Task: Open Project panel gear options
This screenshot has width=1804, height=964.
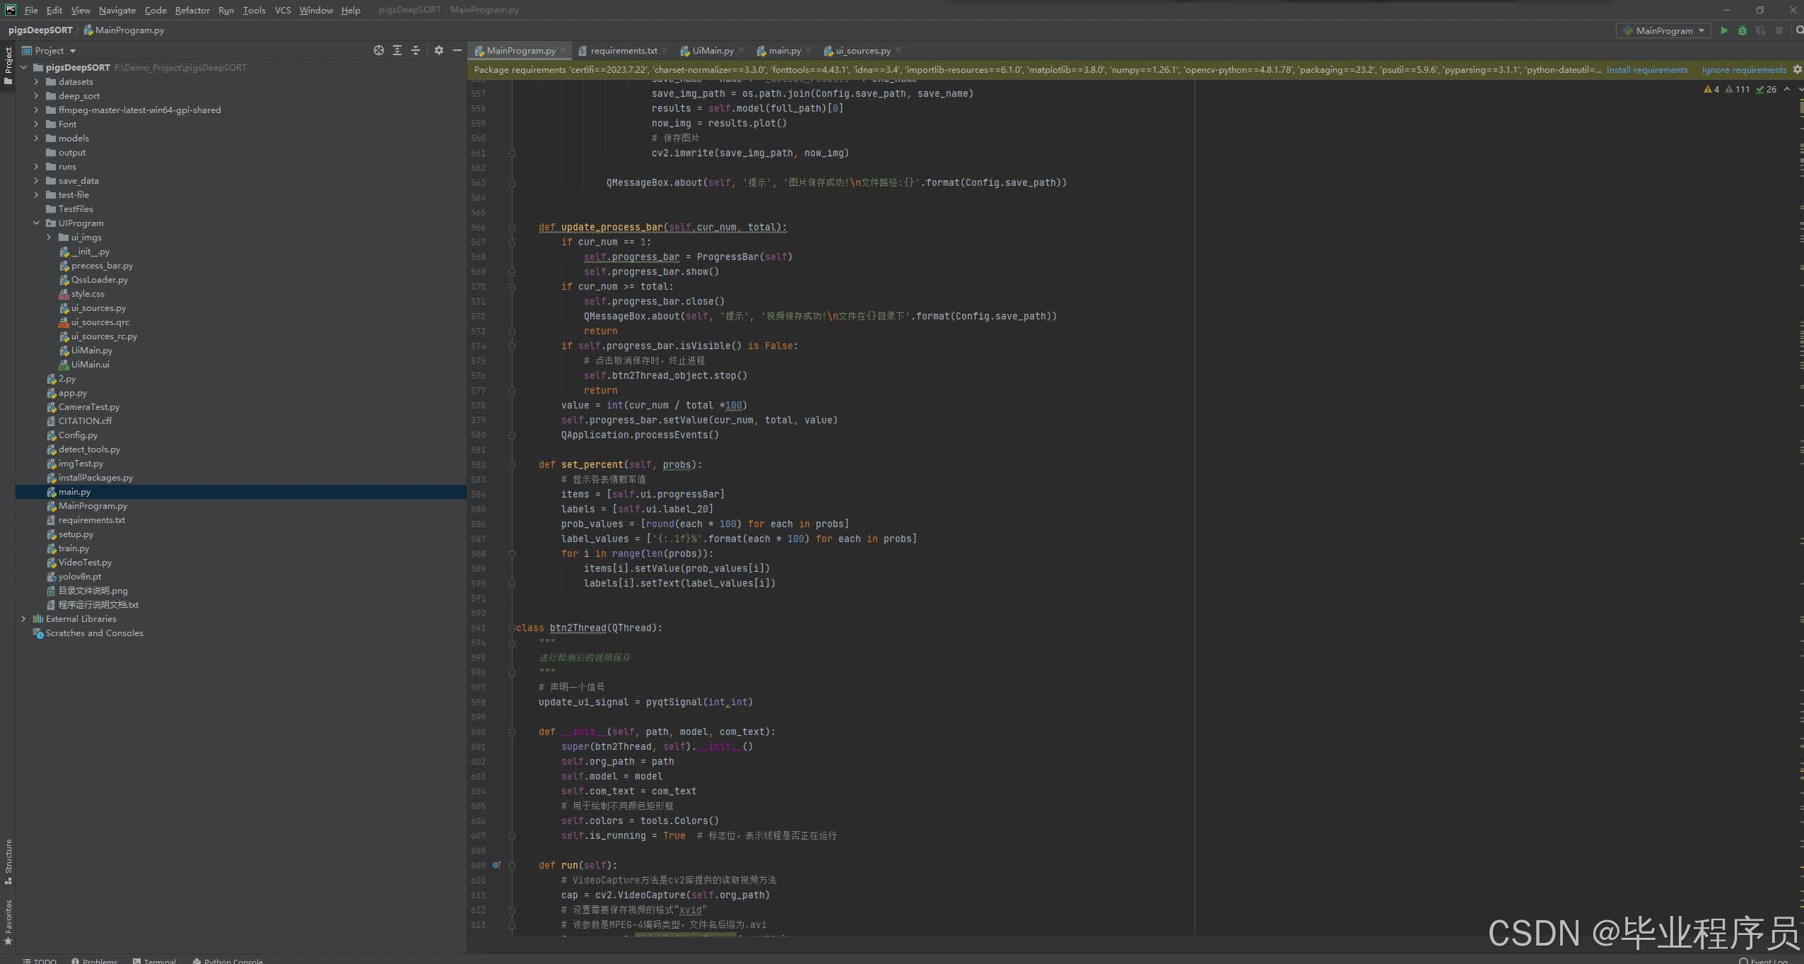Action: tap(439, 50)
